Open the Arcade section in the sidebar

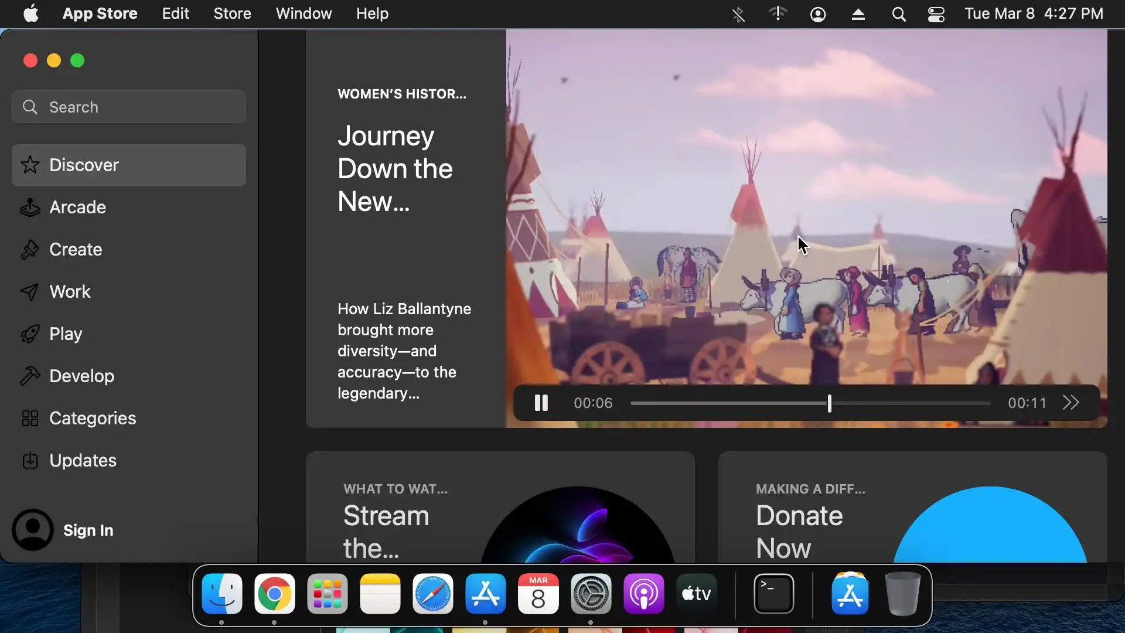point(77,207)
